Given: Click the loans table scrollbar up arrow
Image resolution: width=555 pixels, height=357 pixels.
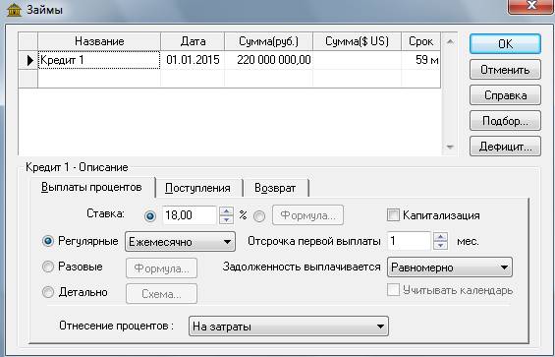Looking at the screenshot, I should click(x=450, y=42).
